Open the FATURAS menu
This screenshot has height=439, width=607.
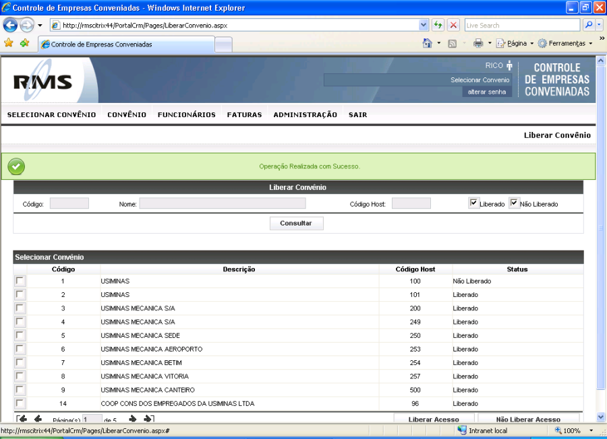coord(244,114)
